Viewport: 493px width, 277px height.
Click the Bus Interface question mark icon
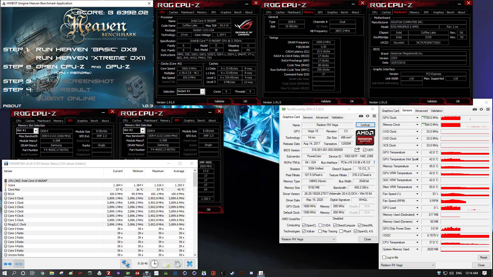click(374, 162)
